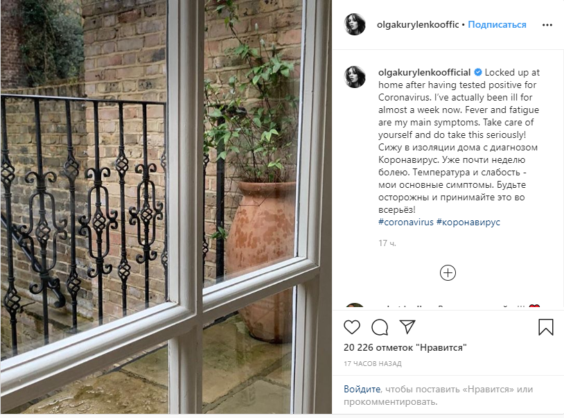Click verified badge next to username

point(478,72)
